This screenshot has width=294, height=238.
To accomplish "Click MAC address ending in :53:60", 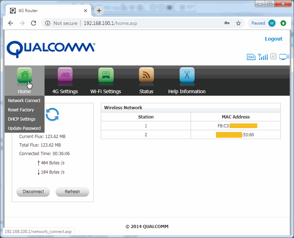I will pyautogui.click(x=235, y=135).
